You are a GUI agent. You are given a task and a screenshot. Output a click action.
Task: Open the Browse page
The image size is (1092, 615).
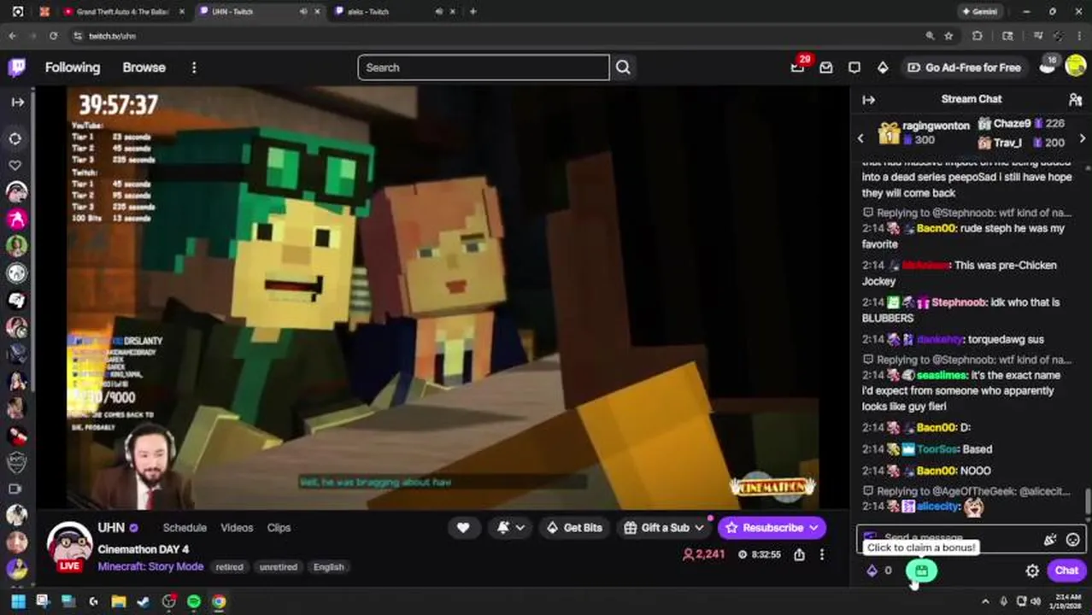(x=144, y=67)
